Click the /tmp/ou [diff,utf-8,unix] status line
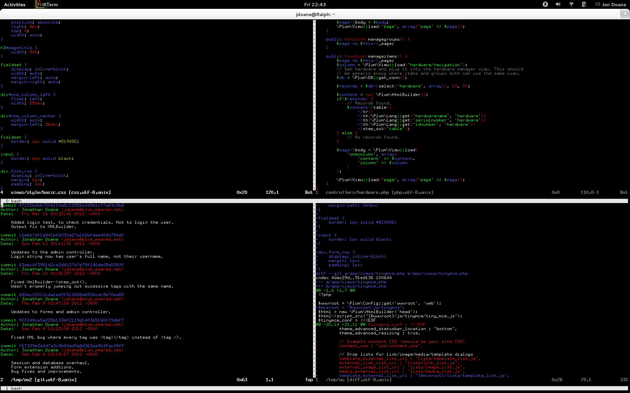Viewport: 630px width, 393px height. coord(472,380)
